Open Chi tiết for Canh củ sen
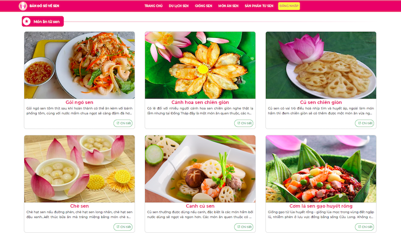The image size is (401, 237). [x=244, y=227]
